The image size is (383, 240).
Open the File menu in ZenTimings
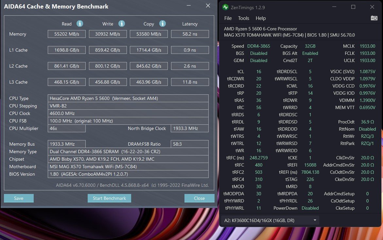[228, 18]
